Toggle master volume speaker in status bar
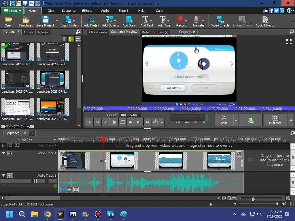This screenshot has width=295, height=221. coord(284,204)
